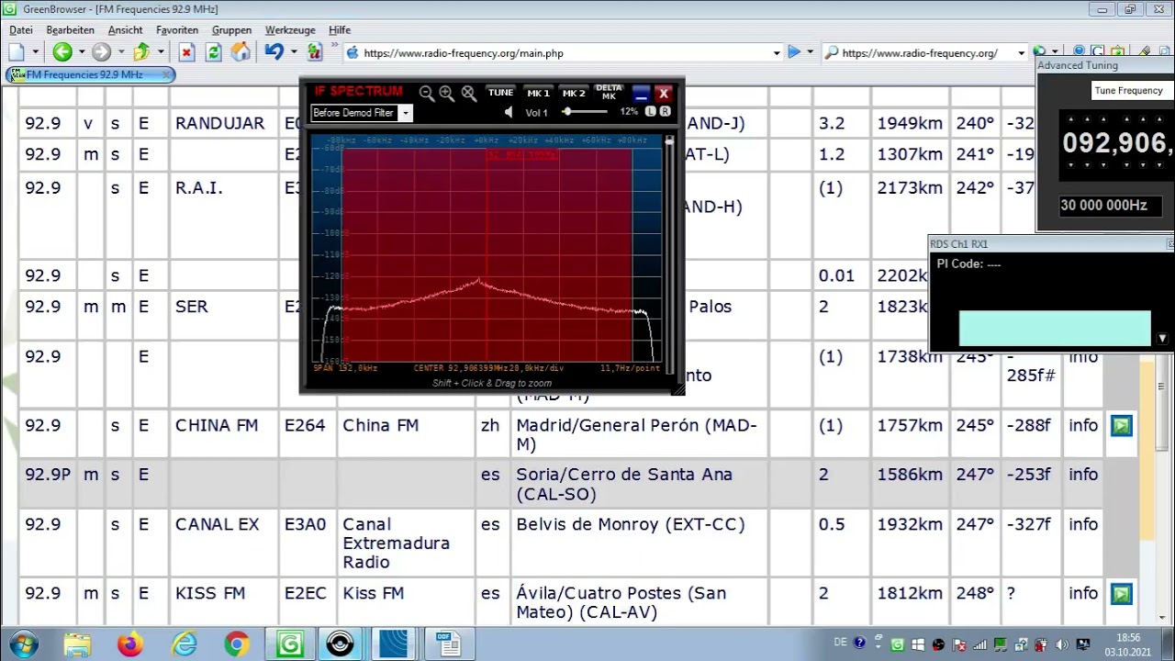Stop loading with the red X icon
Image resolution: width=1175 pixels, height=661 pixels.
pos(186,52)
